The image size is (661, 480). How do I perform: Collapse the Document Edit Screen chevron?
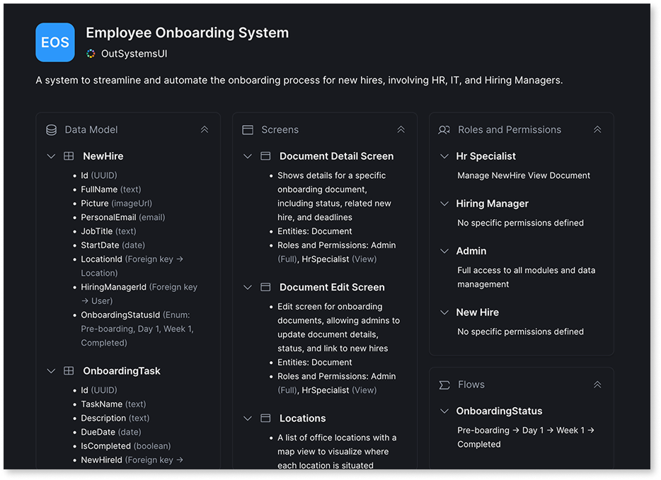[248, 287]
